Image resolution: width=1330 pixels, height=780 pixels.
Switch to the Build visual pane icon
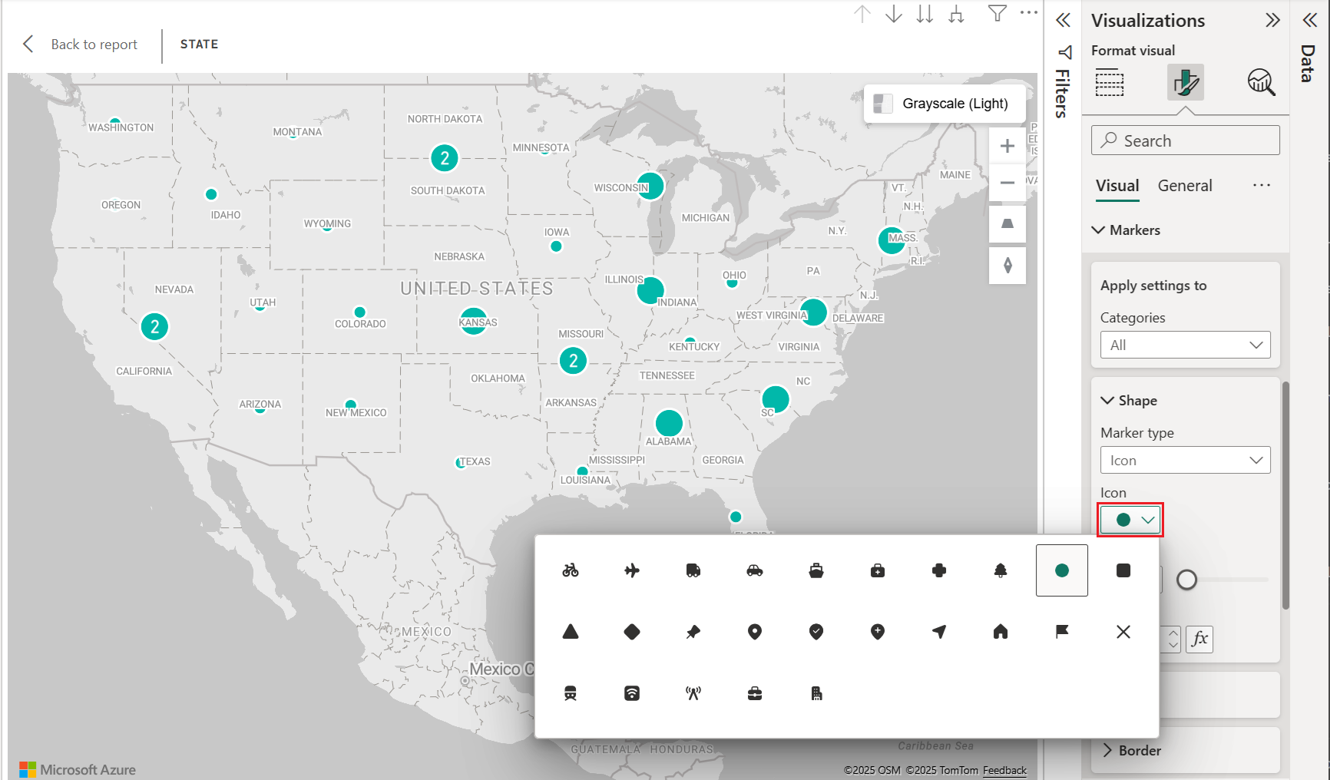(1109, 82)
